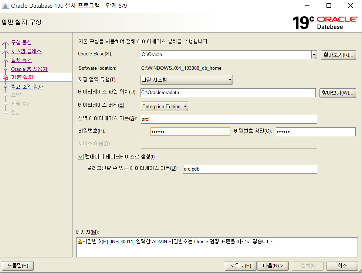Click 찾아보기(W) for database file location

click(x=338, y=93)
